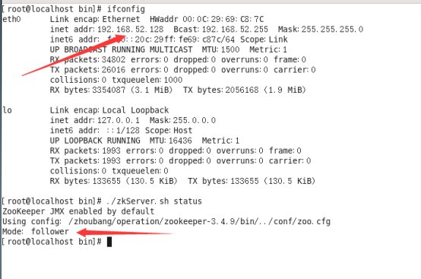Click the loopback address 127.0.0.1
The image size is (421, 279).
[119, 120]
